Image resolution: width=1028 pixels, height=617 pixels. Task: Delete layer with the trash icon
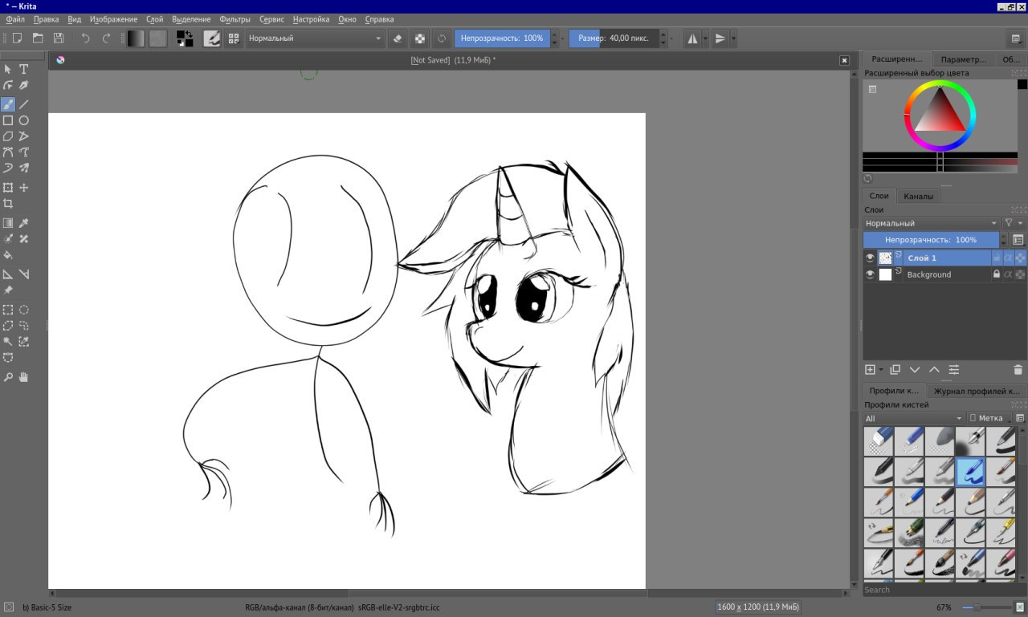pyautogui.click(x=1018, y=370)
